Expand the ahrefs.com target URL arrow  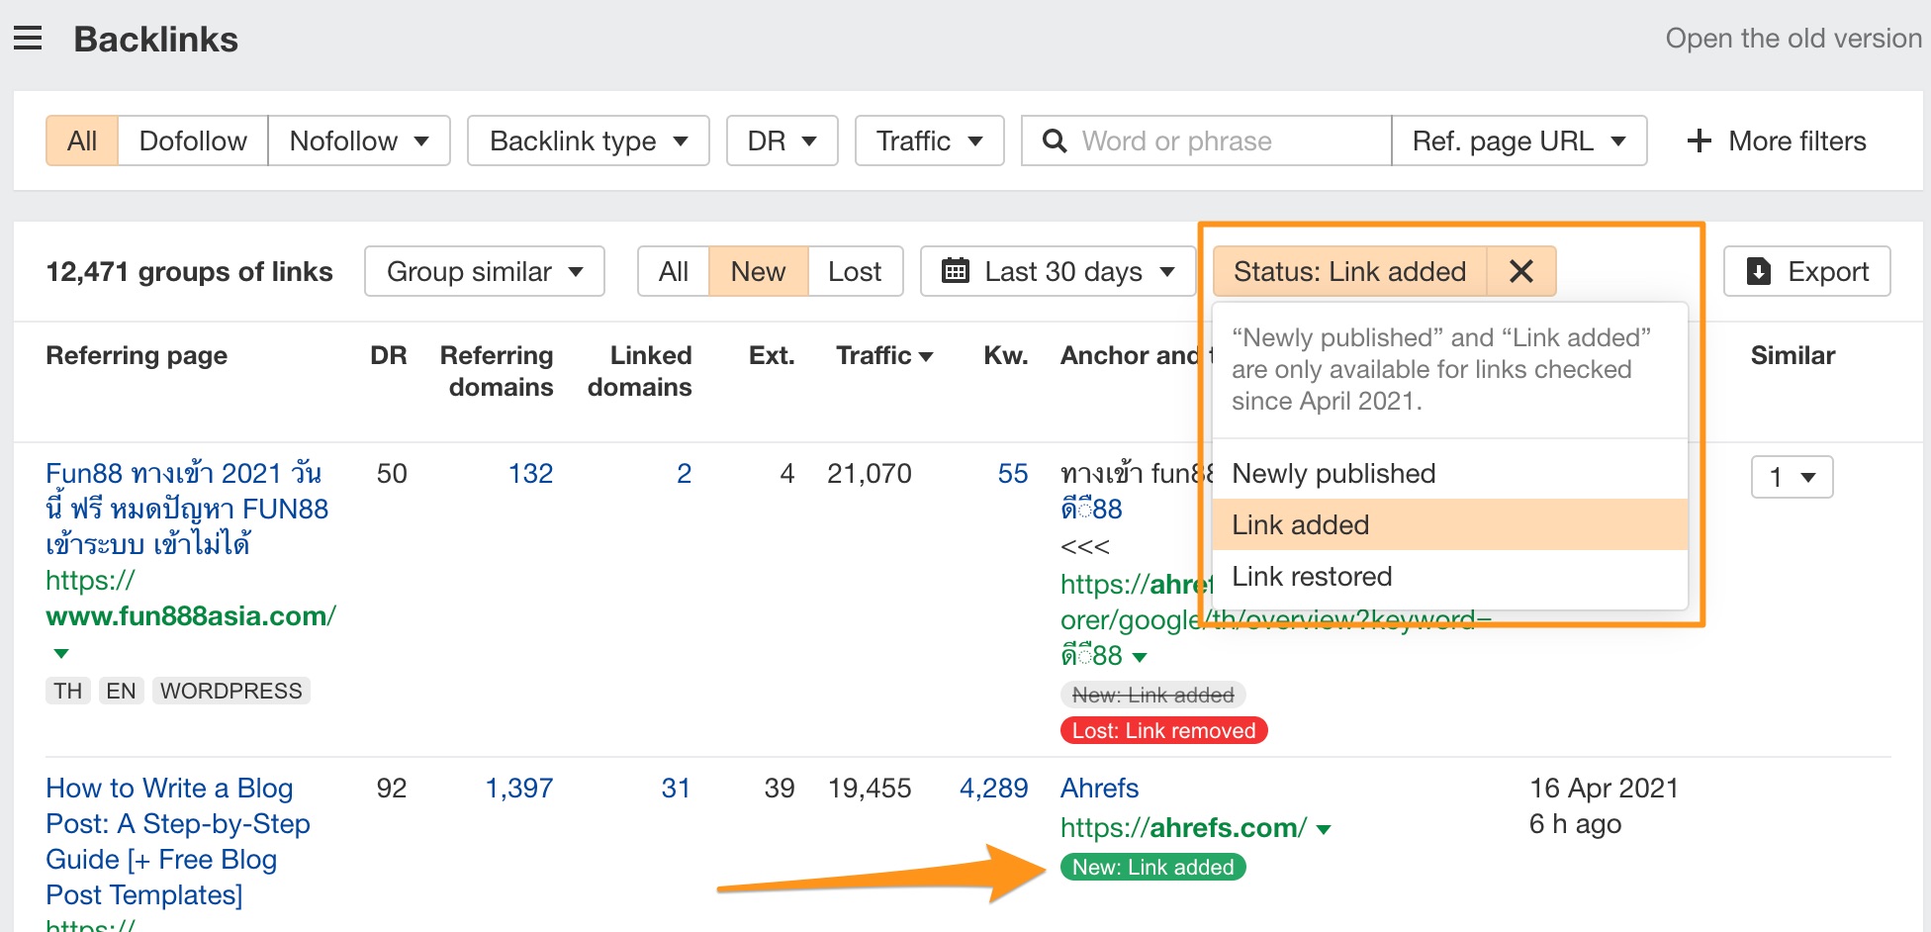[x=1325, y=829]
